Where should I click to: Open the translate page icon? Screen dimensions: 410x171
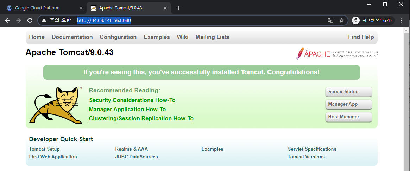click(x=330, y=20)
